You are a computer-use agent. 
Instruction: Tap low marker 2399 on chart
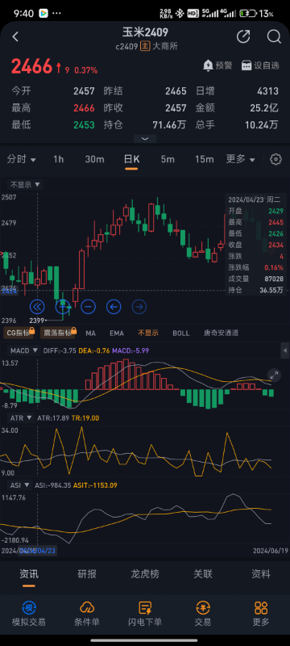[x=37, y=320]
